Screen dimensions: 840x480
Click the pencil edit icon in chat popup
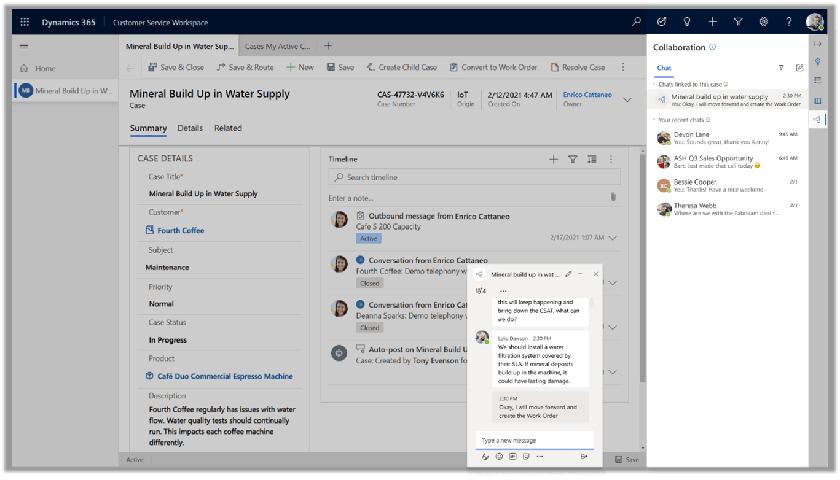pyautogui.click(x=568, y=274)
